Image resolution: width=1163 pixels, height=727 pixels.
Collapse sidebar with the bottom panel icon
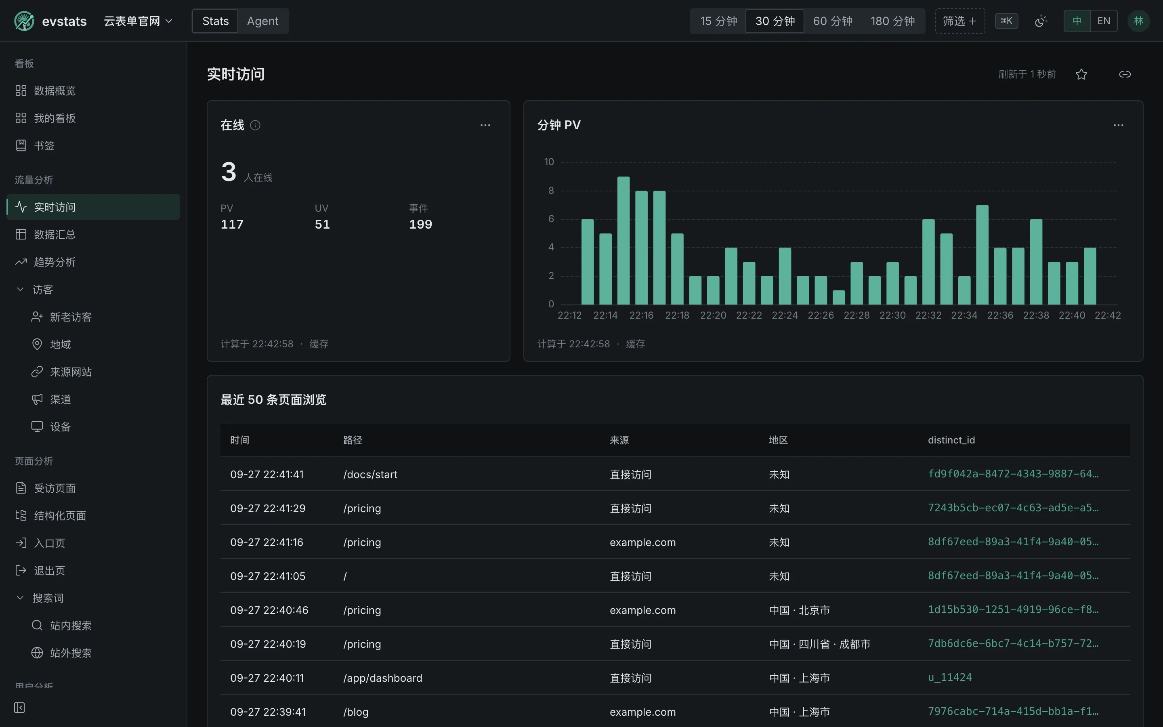tap(19, 707)
